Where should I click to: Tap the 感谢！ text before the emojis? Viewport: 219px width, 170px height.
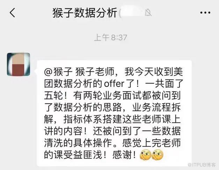pos(124,155)
